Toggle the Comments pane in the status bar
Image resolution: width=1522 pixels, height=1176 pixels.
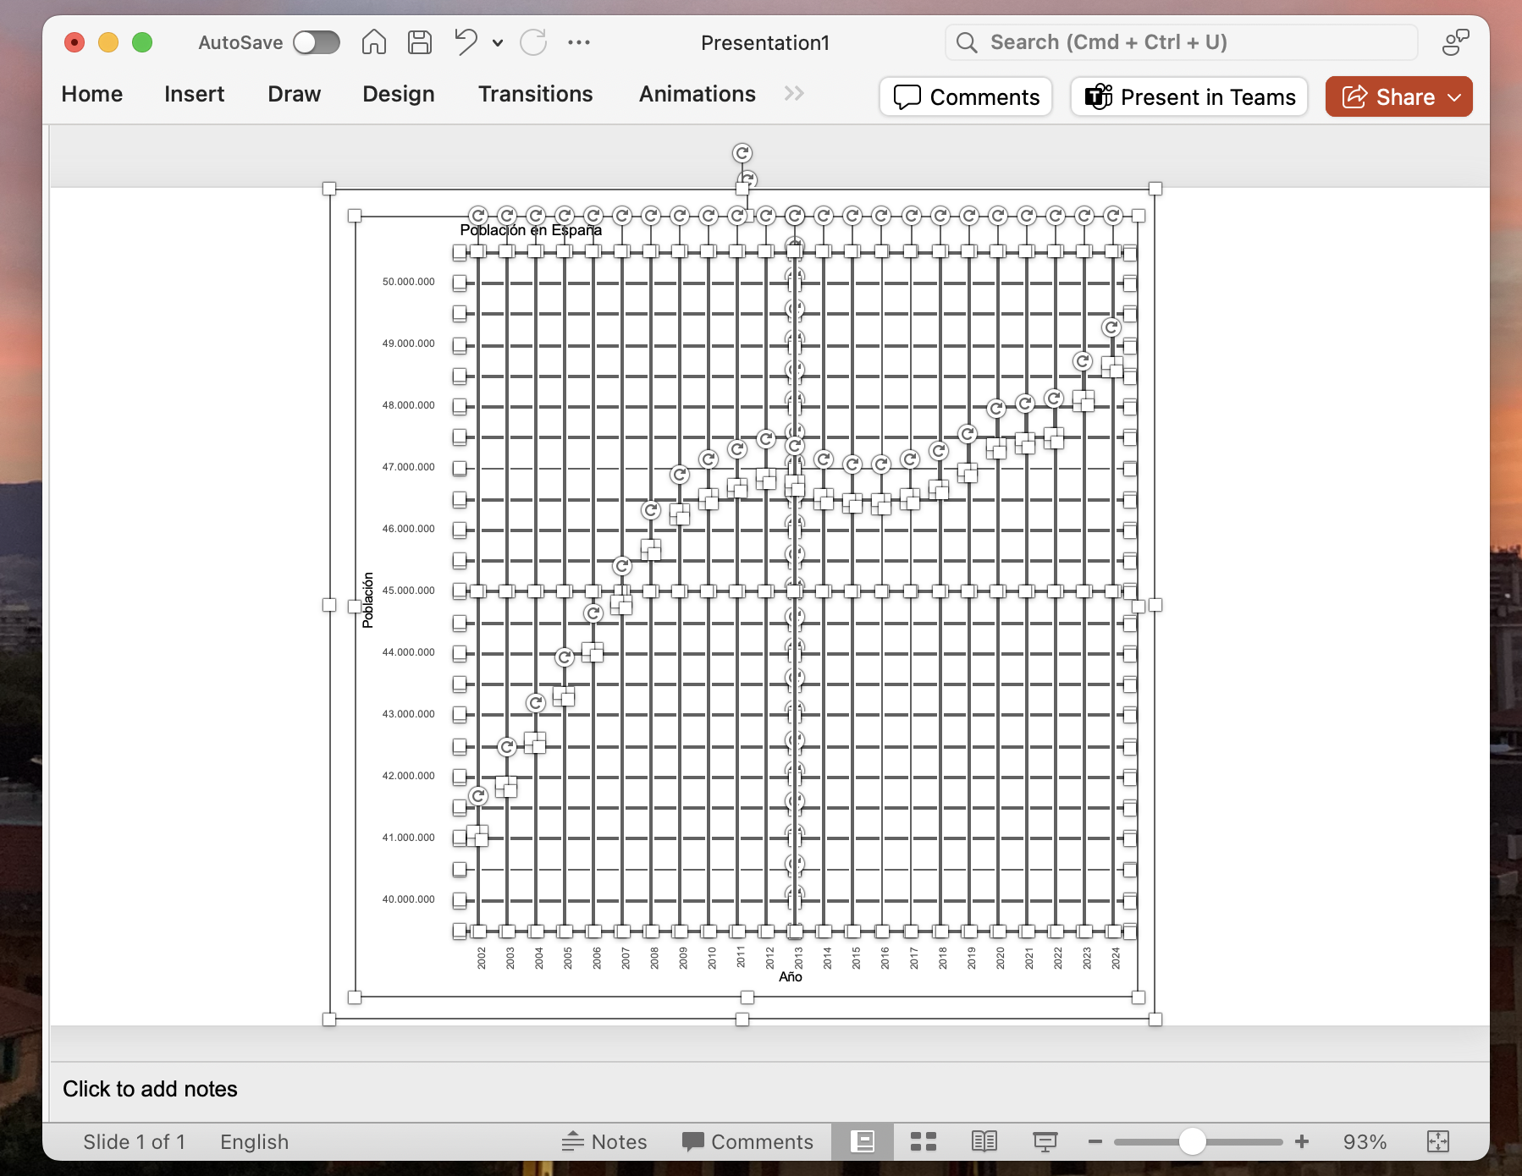point(747,1141)
